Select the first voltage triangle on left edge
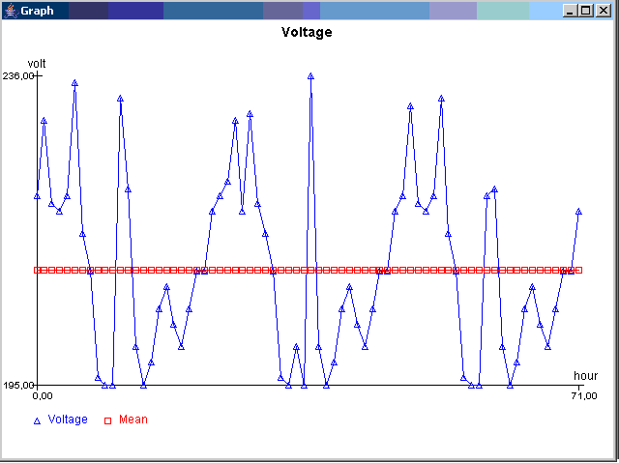Screen dimensions: 619x463 click(x=38, y=196)
